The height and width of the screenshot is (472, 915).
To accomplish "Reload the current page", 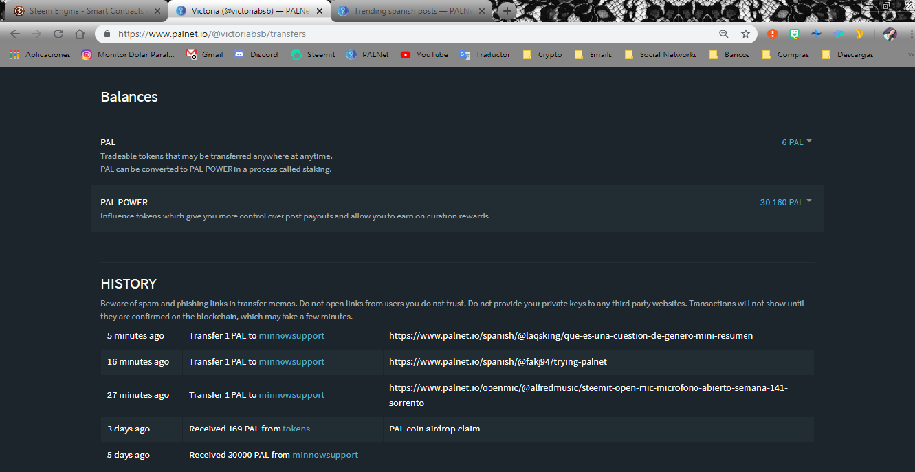I will point(58,34).
